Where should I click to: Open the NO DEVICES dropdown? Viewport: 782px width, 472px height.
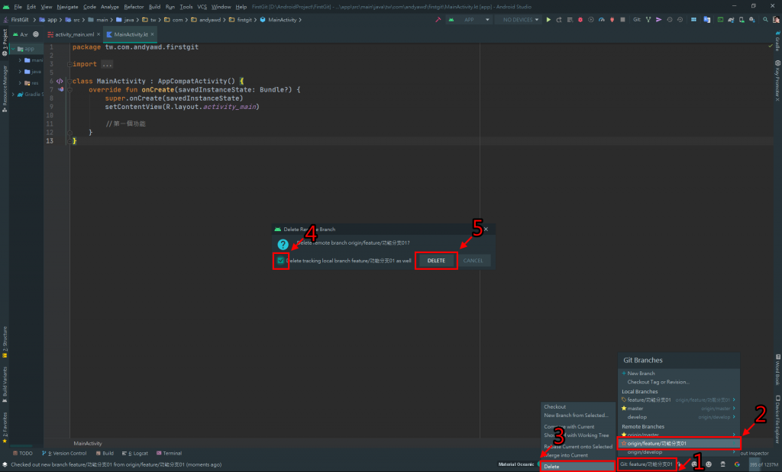[x=520, y=20]
